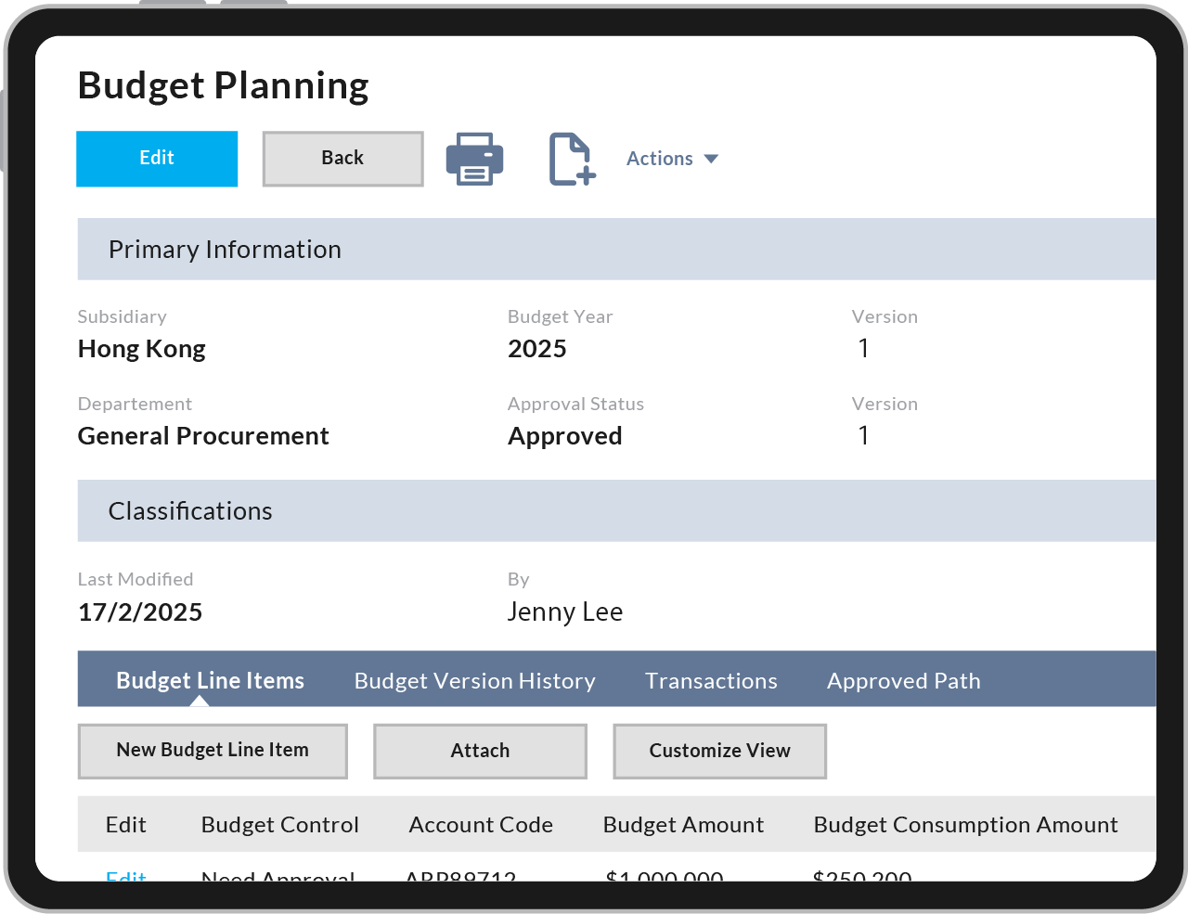1188x914 pixels.
Task: Click the Budget Amount column header
Action: pos(683,825)
